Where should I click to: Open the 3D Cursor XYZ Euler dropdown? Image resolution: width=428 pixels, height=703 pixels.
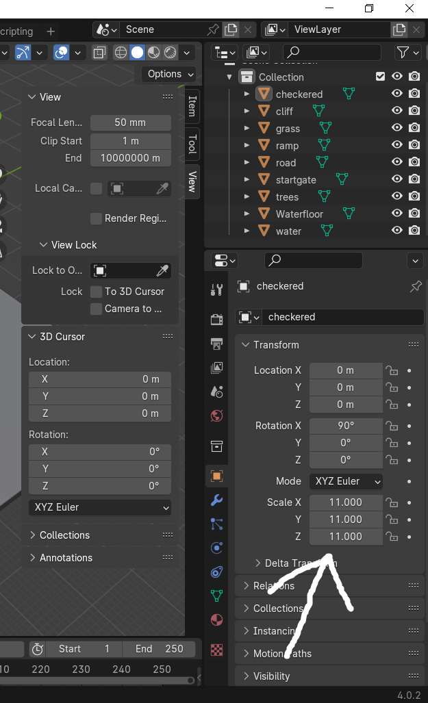coord(99,507)
